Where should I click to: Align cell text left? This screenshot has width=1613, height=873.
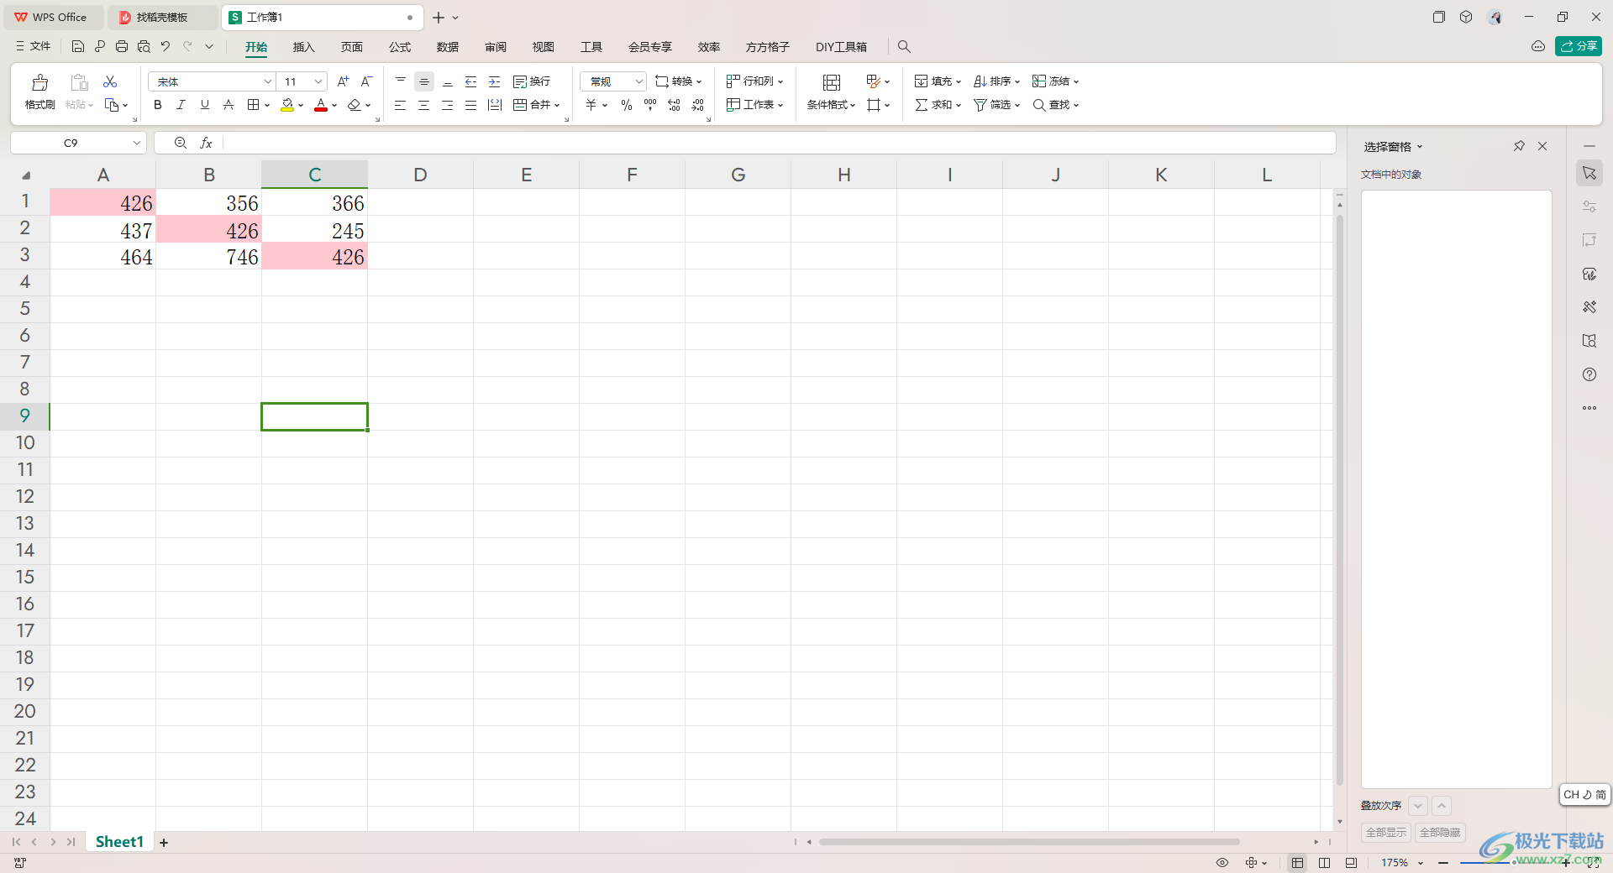[401, 105]
